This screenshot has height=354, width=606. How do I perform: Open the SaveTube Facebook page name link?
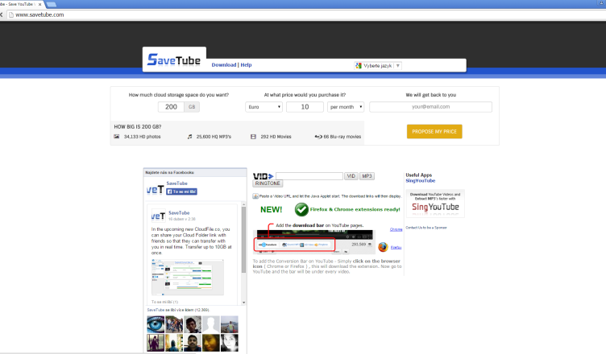click(x=177, y=183)
